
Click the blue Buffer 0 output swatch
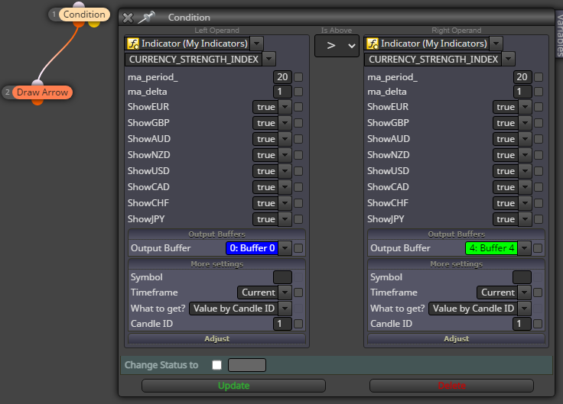click(252, 248)
